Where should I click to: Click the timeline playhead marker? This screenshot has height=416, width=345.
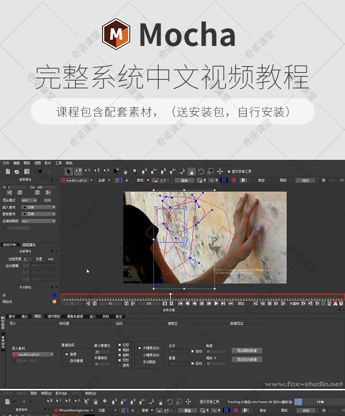click(171, 296)
